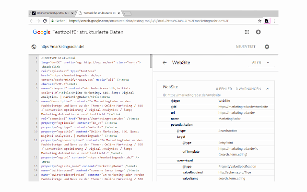Open the Chrome three-dot menu

click(274, 21)
